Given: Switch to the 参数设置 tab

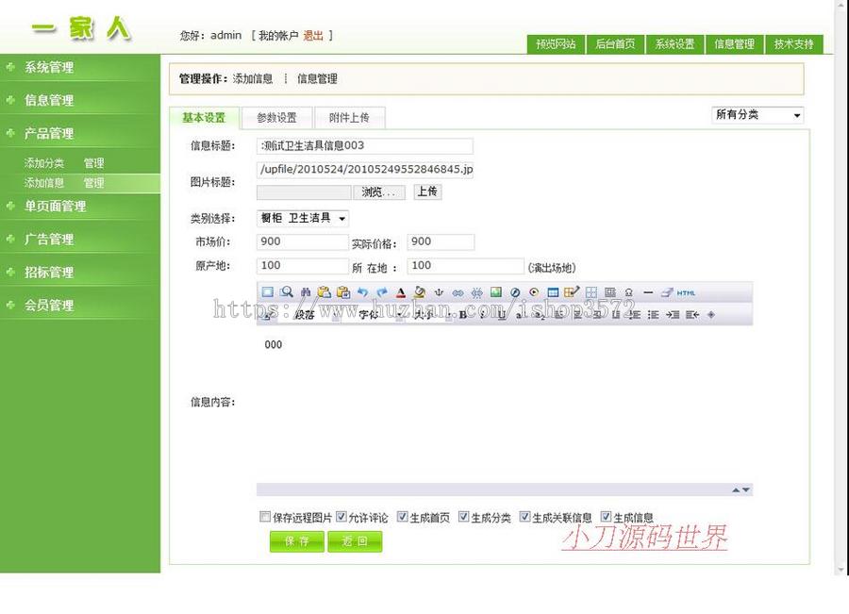Looking at the screenshot, I should 275,118.
